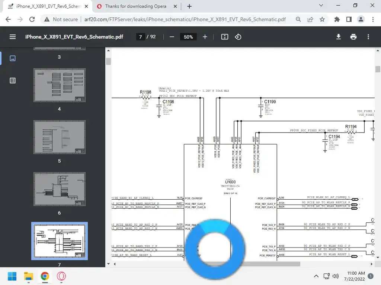Screen dimensions: 381x285
Task: Open network display icon in system tray
Action: (326, 276)
